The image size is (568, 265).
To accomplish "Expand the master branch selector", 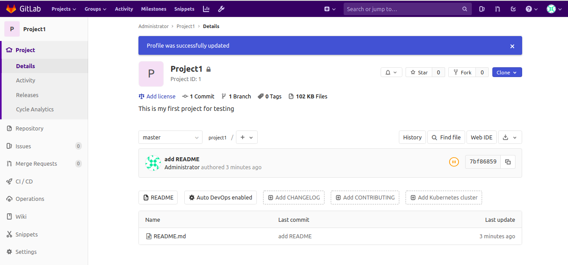I will (170, 137).
